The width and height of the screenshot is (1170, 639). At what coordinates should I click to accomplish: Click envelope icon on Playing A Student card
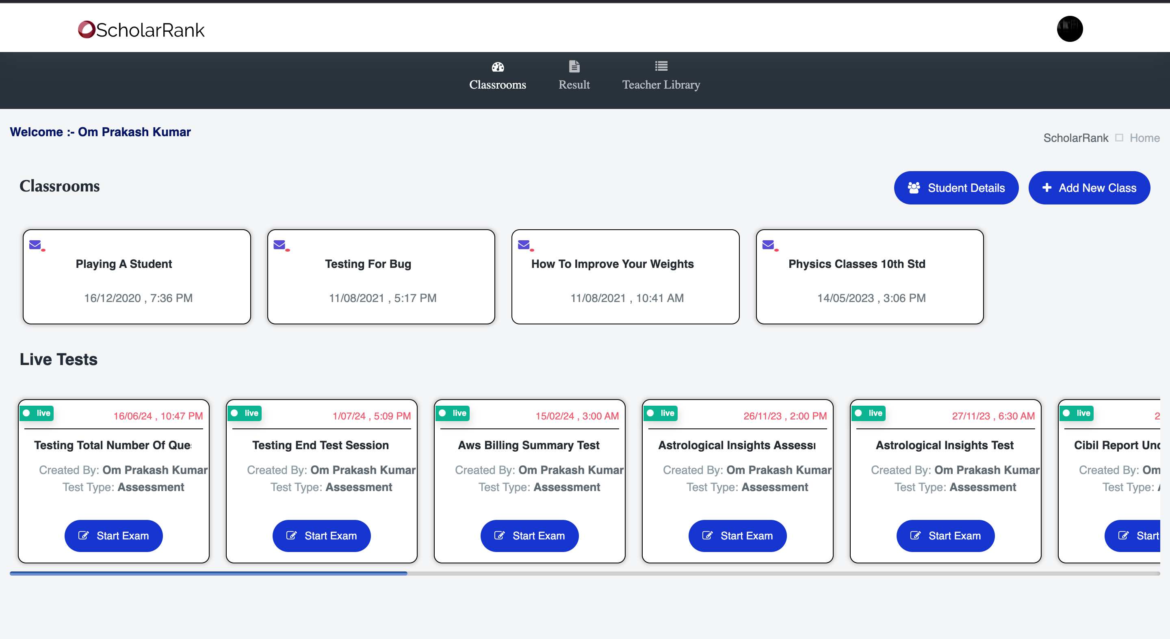click(x=35, y=245)
